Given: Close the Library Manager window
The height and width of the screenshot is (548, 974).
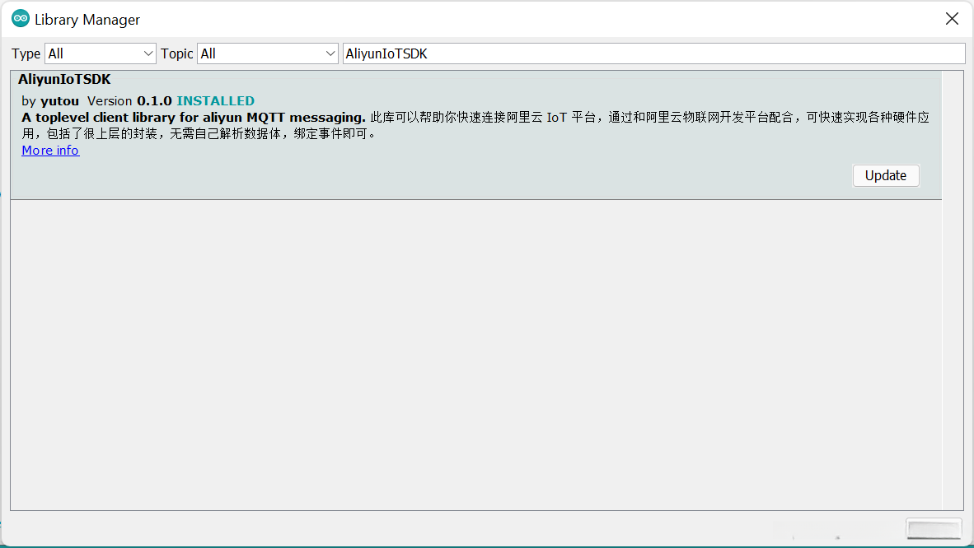Looking at the screenshot, I should 952,19.
